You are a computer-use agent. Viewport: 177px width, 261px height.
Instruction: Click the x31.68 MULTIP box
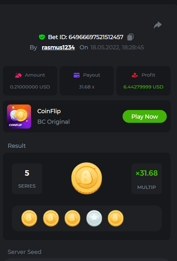(147, 179)
